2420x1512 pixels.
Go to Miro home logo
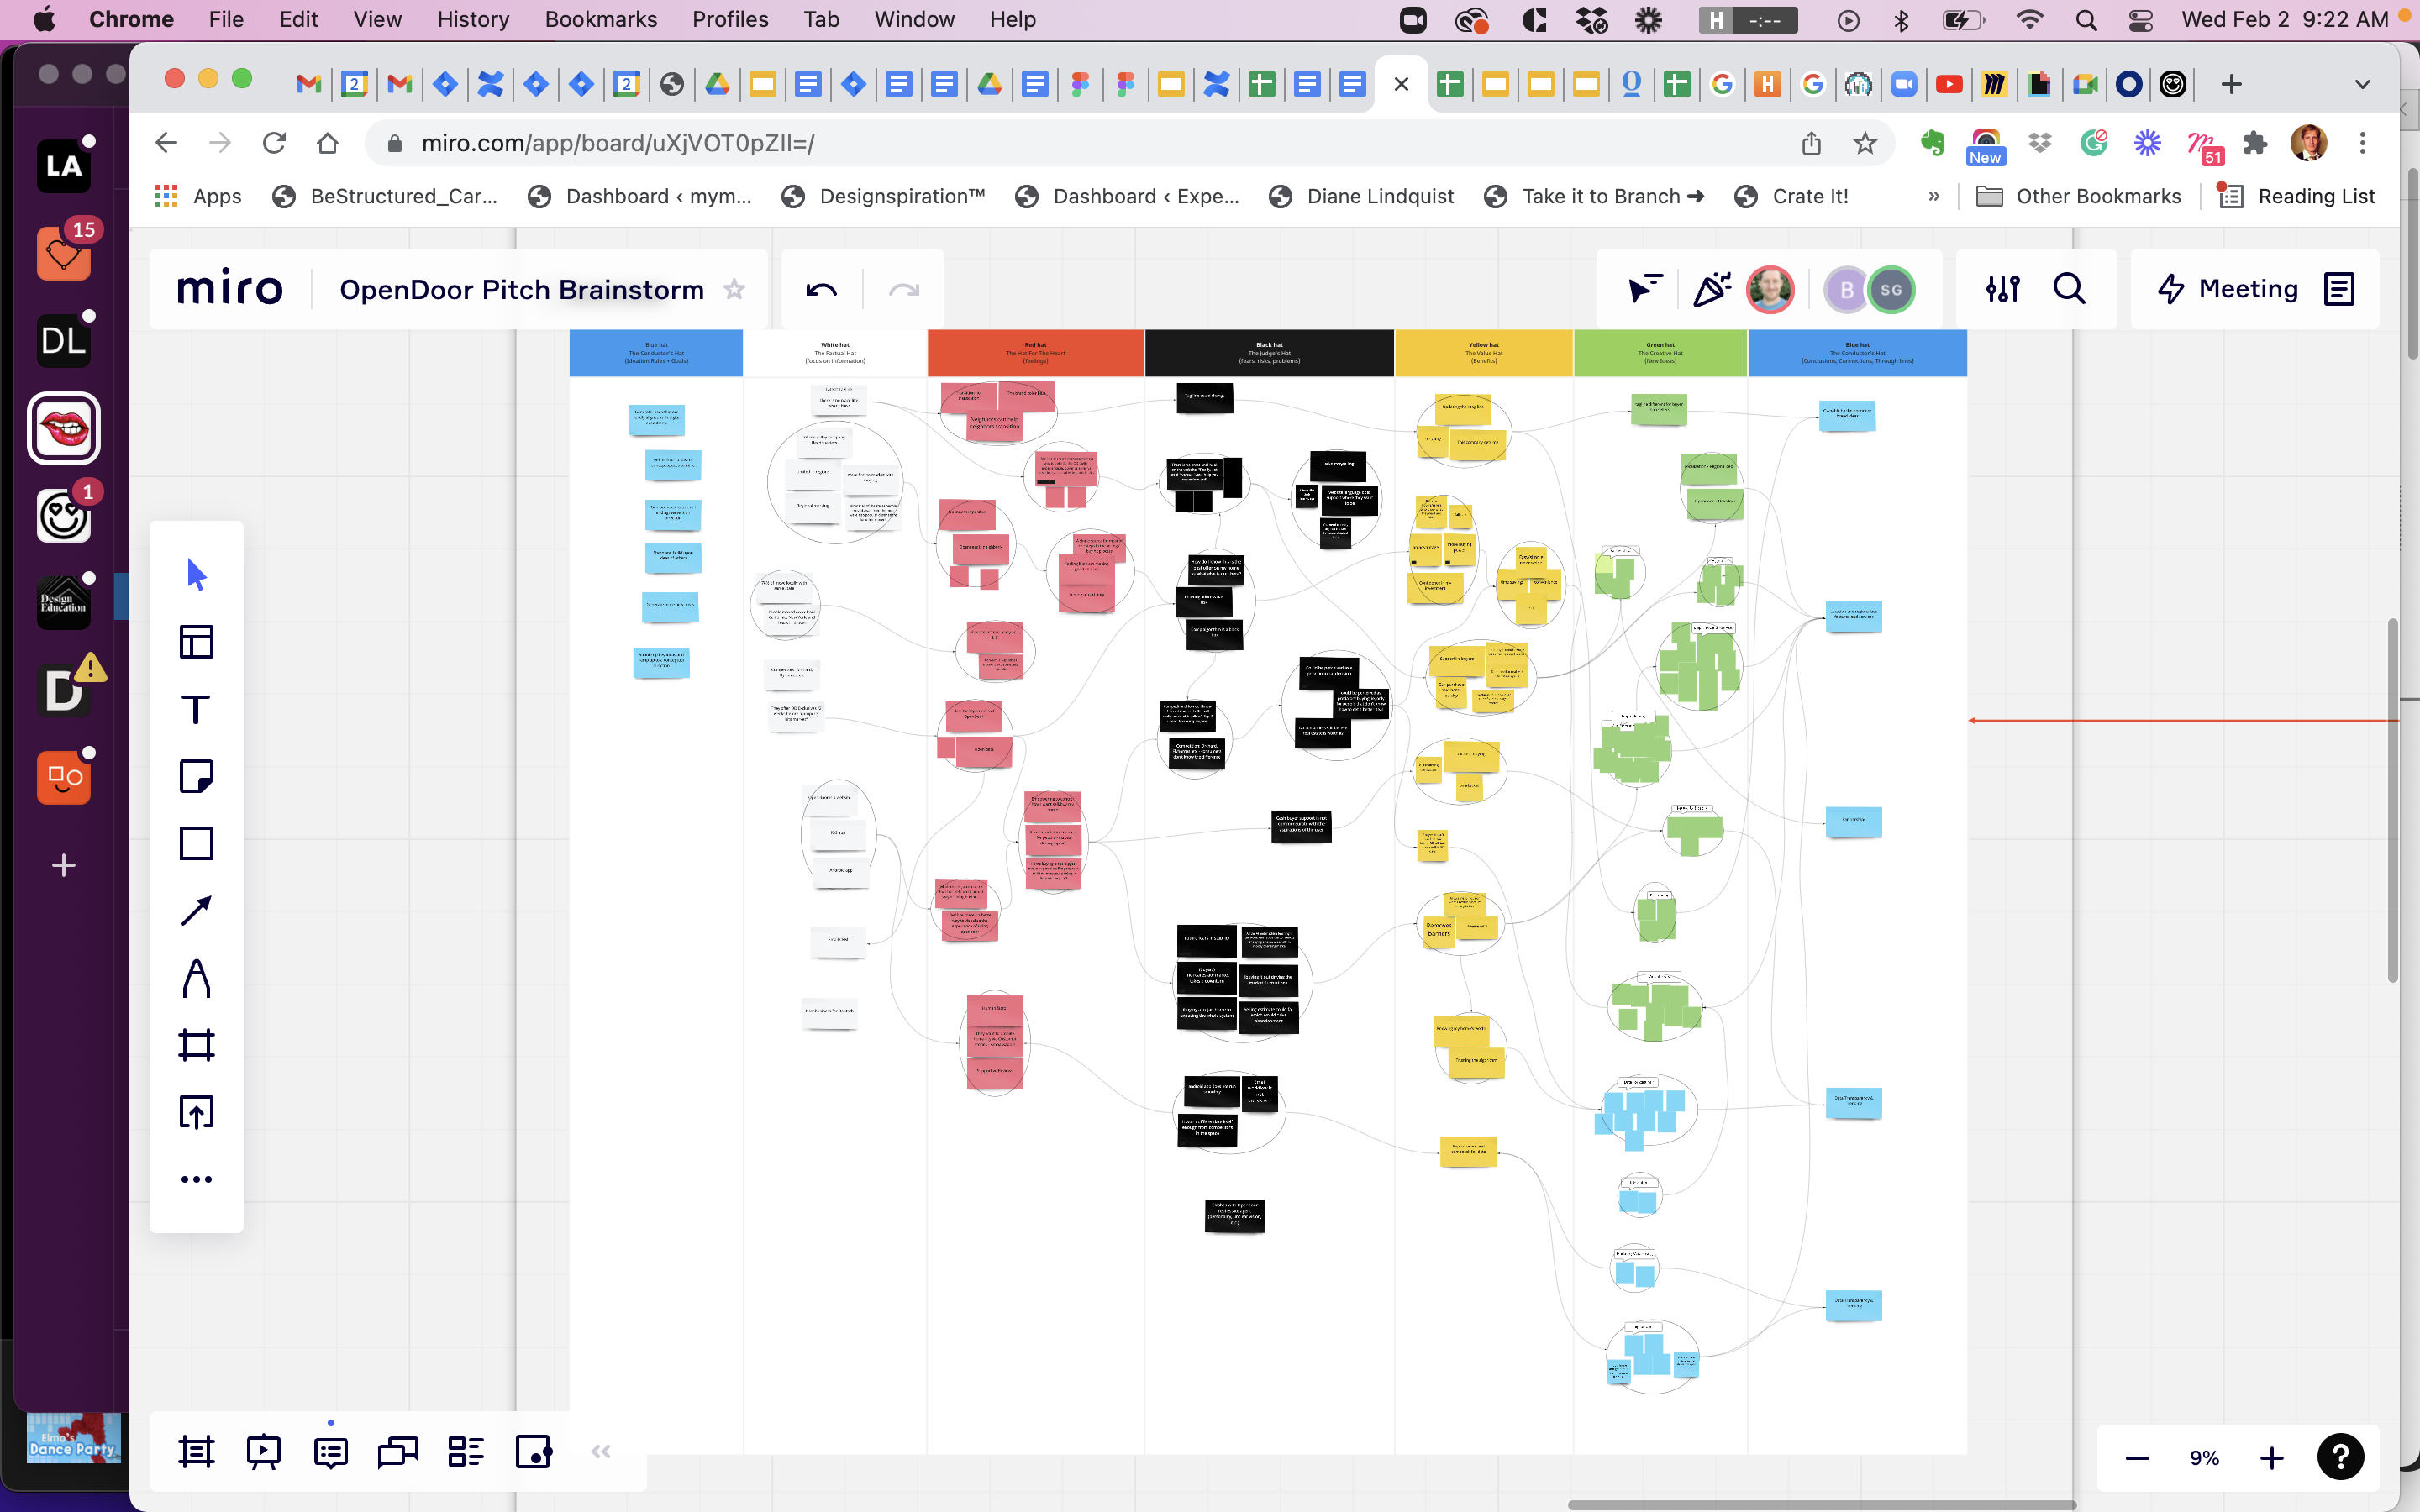click(230, 289)
